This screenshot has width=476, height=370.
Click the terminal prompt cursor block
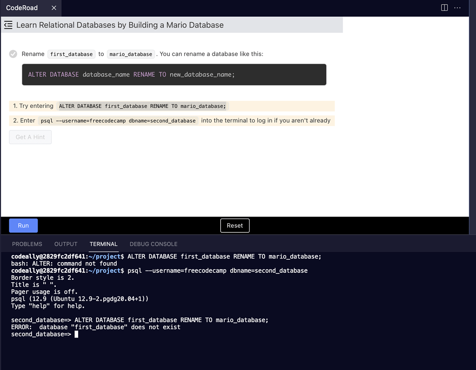pyautogui.click(x=76, y=334)
